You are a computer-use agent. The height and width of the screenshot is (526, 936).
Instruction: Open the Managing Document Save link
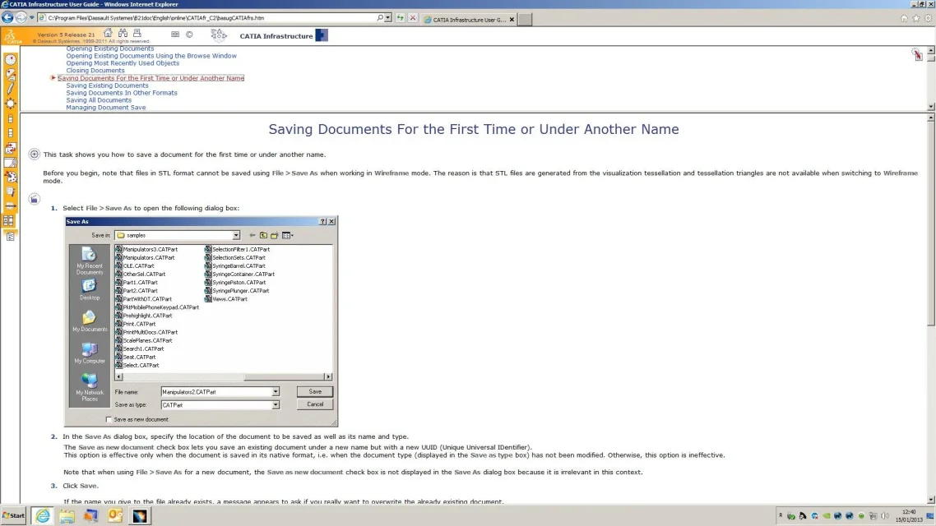105,108
